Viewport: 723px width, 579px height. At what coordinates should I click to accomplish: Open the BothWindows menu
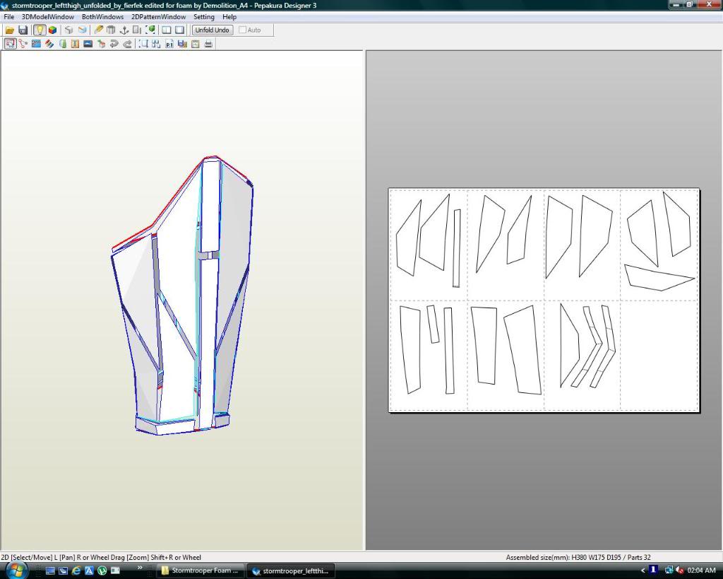(102, 17)
